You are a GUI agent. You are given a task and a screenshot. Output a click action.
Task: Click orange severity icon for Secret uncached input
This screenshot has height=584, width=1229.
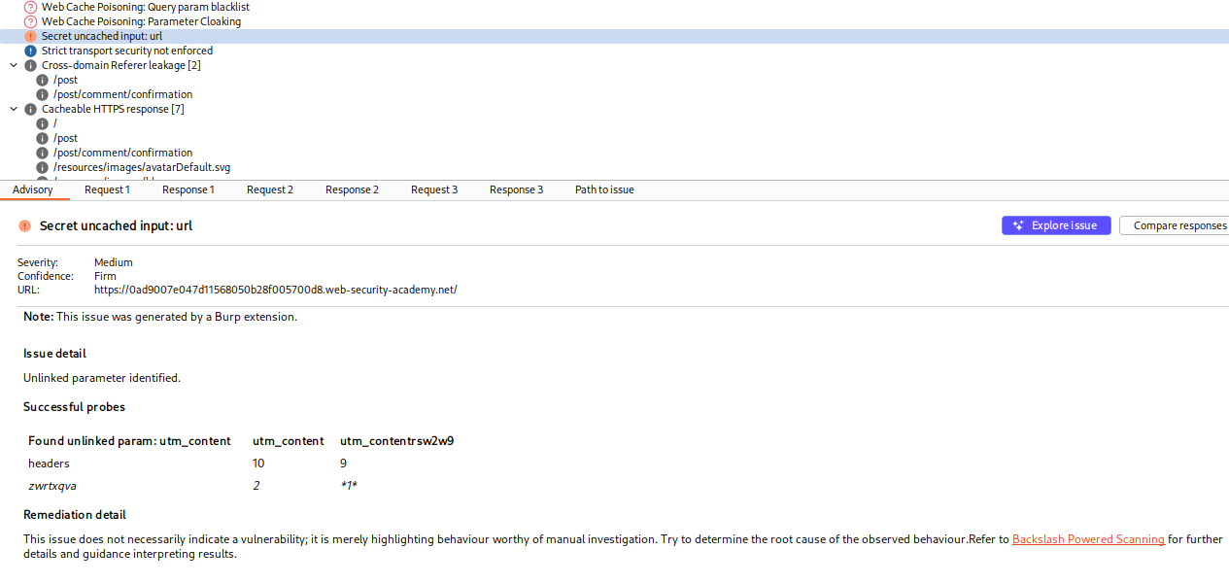point(31,36)
